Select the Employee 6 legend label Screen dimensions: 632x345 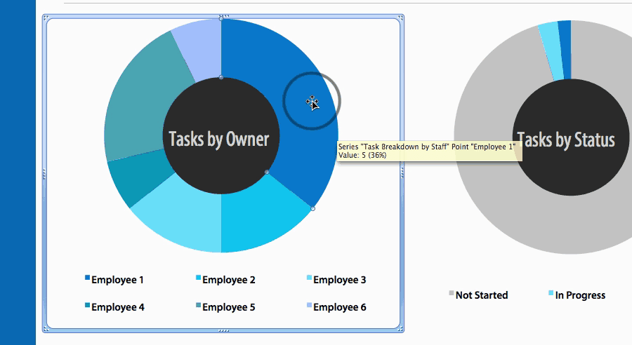(x=339, y=307)
